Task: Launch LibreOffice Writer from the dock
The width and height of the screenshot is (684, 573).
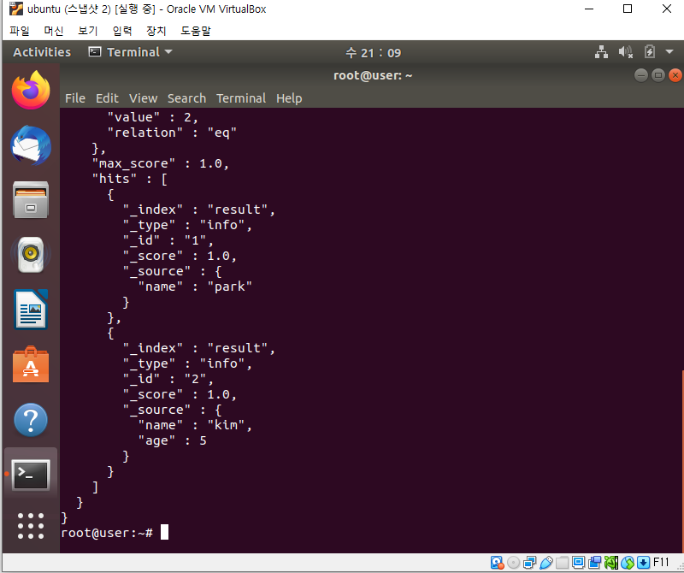Action: [x=31, y=310]
